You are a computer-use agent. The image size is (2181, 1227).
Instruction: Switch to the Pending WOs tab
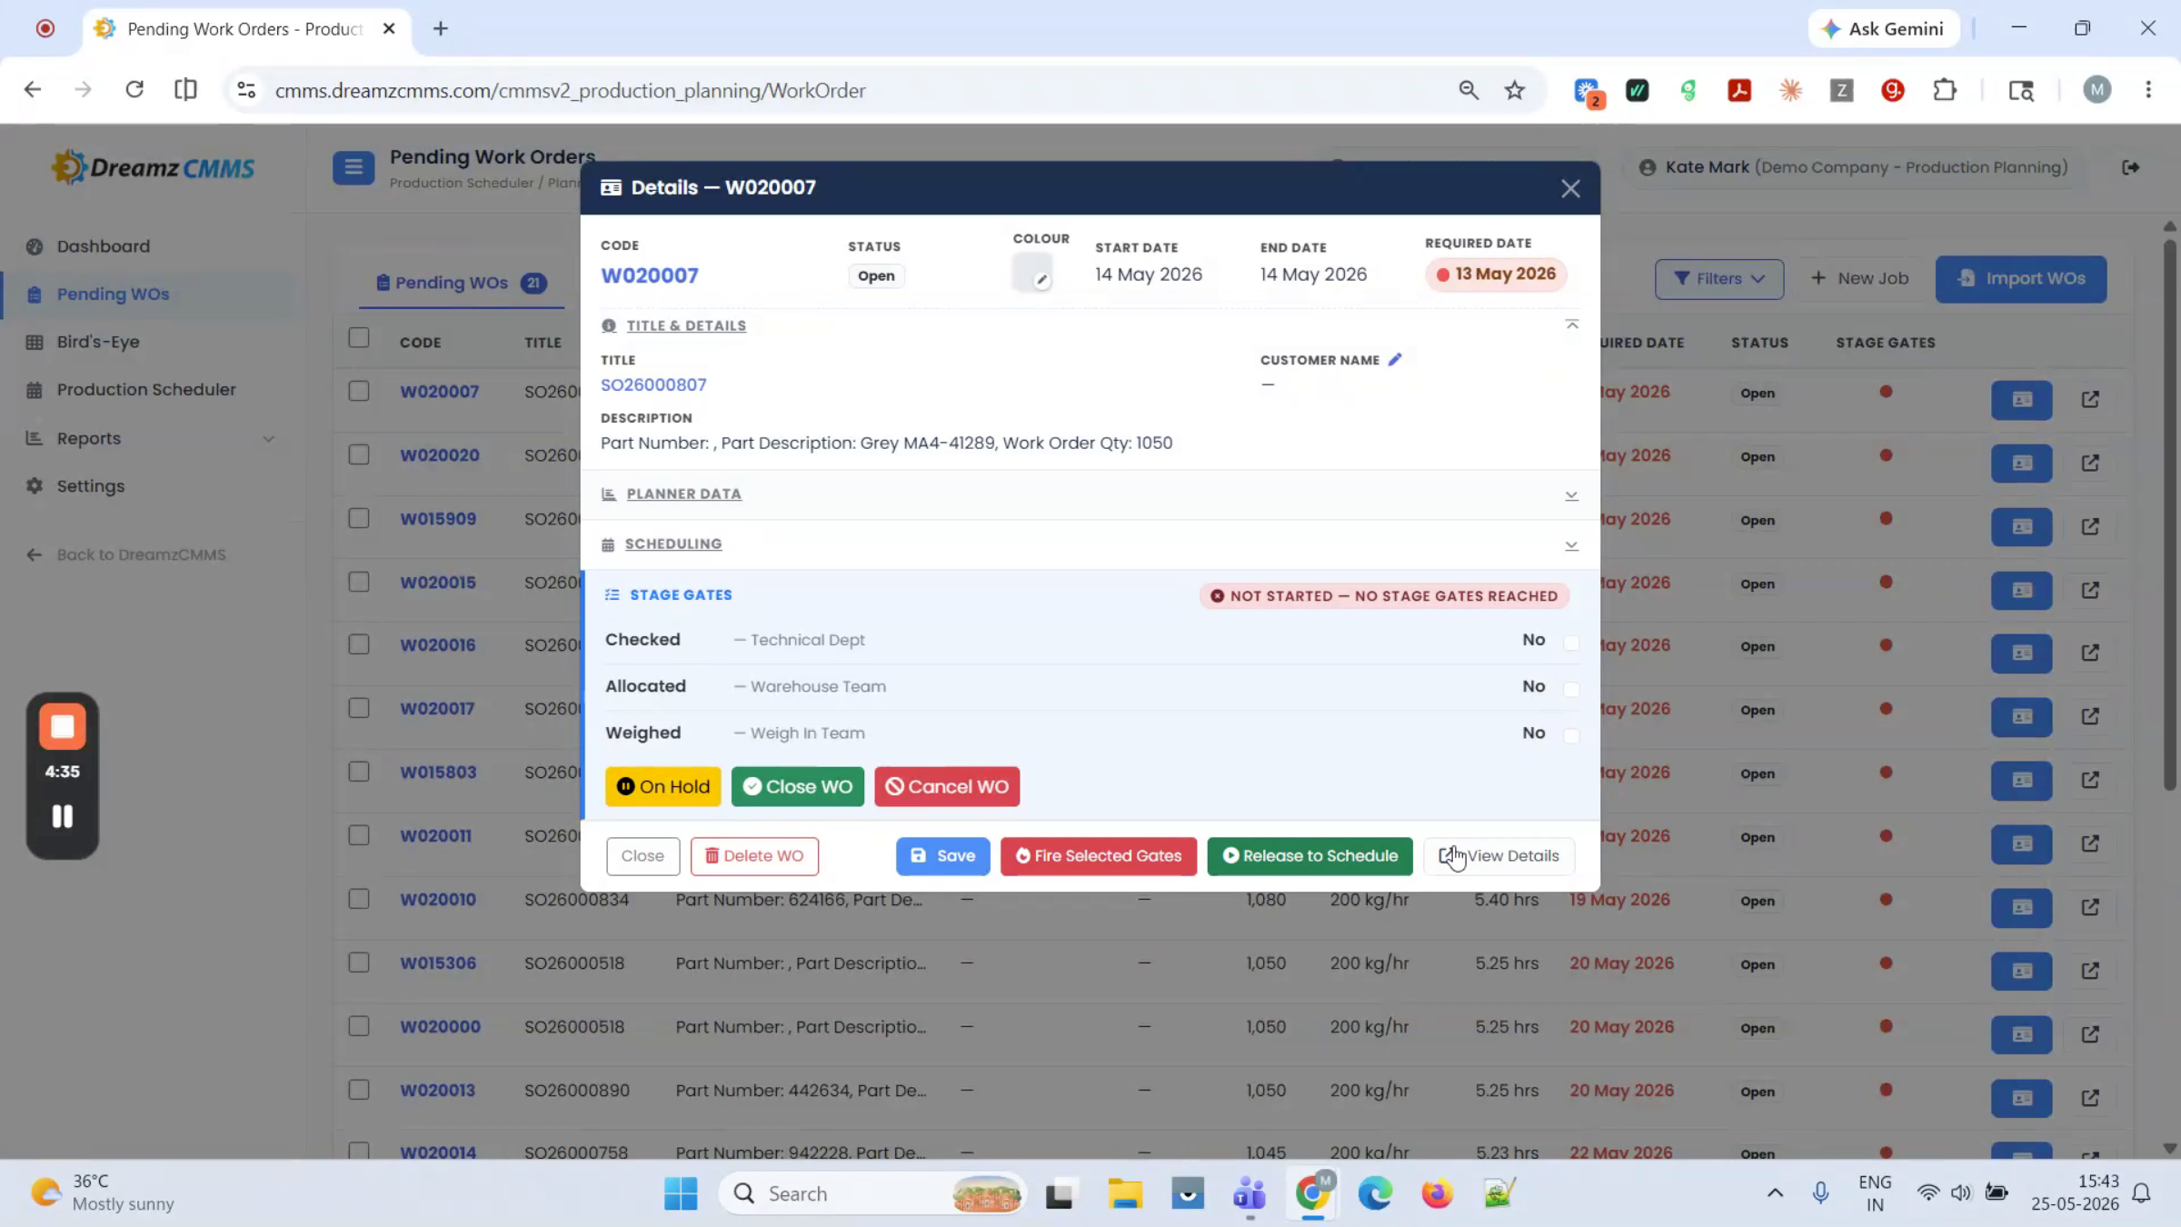461,283
